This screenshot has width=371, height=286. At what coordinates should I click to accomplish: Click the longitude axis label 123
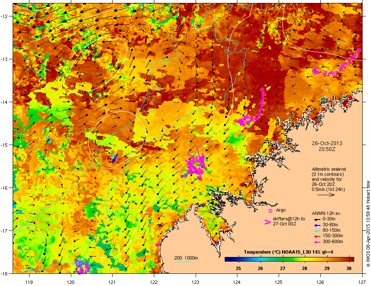pyautogui.click(x=196, y=282)
